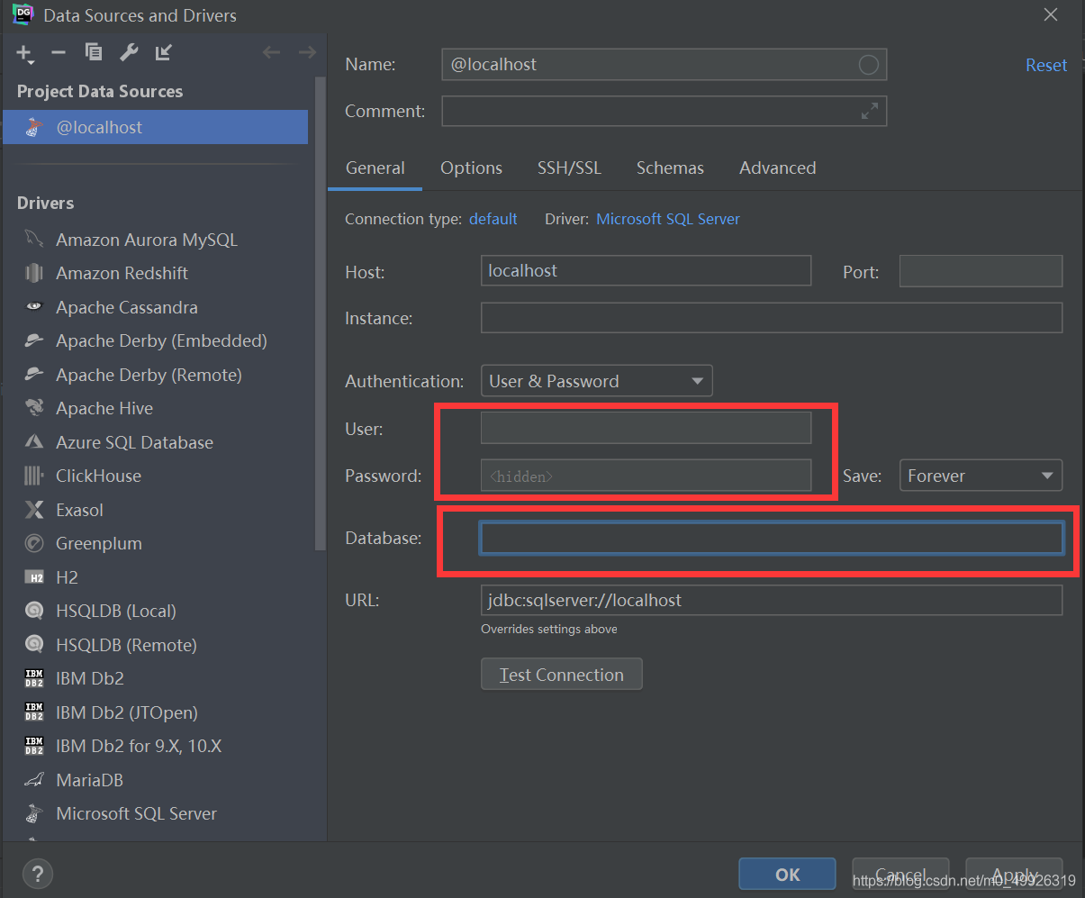Focus the Comment input field
Viewport: 1085px width, 898px height.
click(x=665, y=111)
